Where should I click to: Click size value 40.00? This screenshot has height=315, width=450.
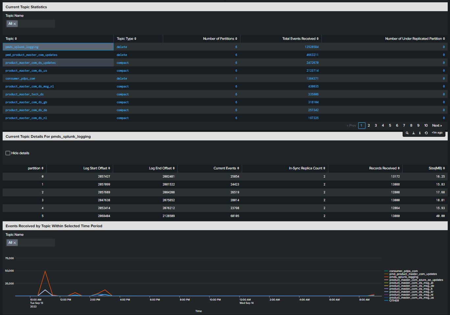tap(440, 216)
